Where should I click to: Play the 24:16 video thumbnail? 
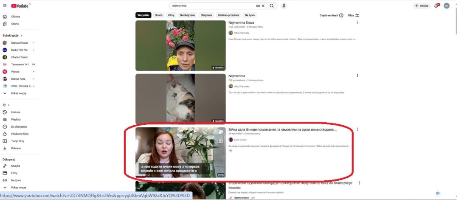point(180,152)
